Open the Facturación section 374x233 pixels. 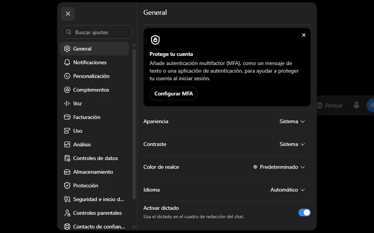(94, 117)
